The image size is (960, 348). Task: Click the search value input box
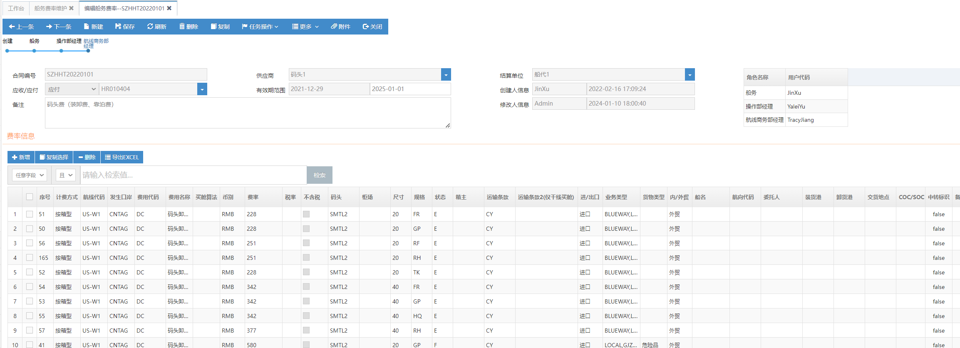point(193,175)
